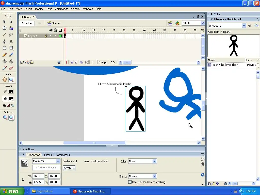260x195 pixels.
Task: Select the Selection arrow tool
Action: [5, 22]
